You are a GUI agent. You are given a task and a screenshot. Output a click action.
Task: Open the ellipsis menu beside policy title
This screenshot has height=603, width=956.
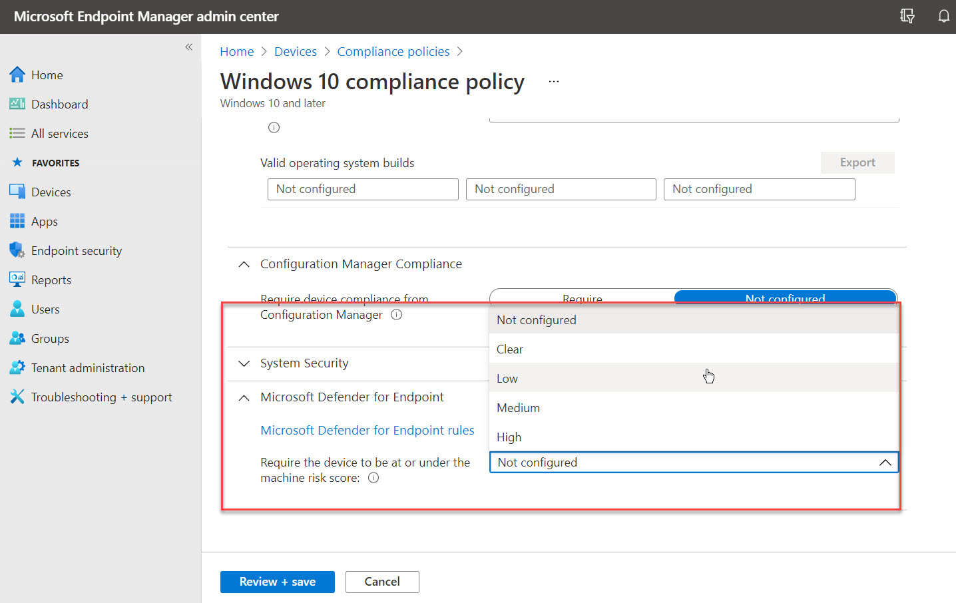[x=554, y=81]
